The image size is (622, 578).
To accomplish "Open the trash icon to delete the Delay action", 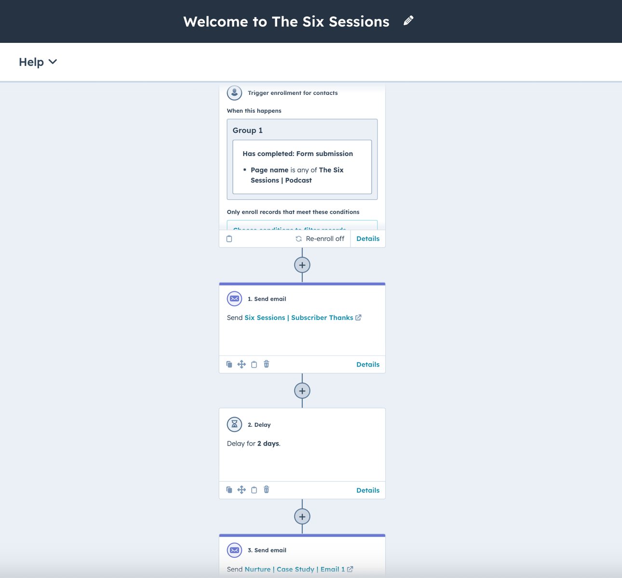I will (x=266, y=489).
